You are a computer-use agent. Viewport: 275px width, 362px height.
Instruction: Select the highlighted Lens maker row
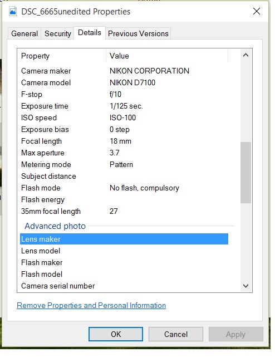(x=124, y=239)
